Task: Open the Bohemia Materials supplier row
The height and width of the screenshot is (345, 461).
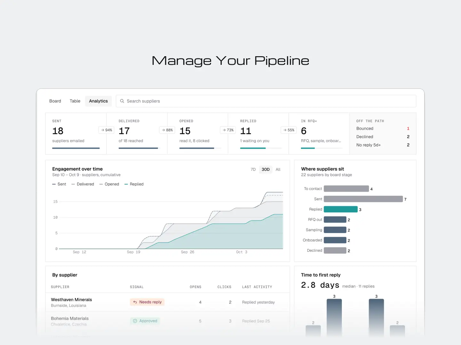Action: 167,321
